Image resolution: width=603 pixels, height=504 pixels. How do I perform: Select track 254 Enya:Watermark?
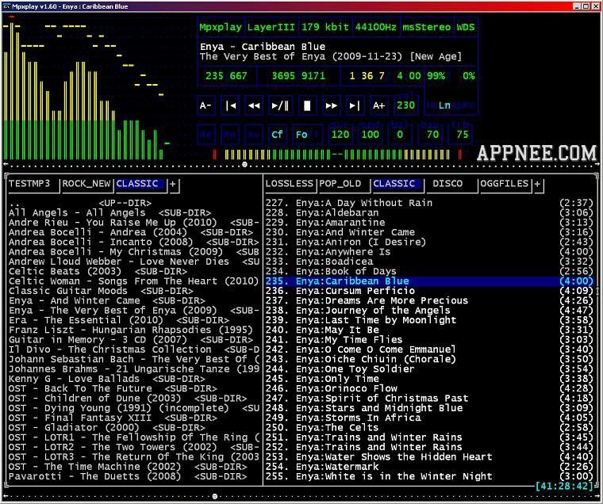429,467
